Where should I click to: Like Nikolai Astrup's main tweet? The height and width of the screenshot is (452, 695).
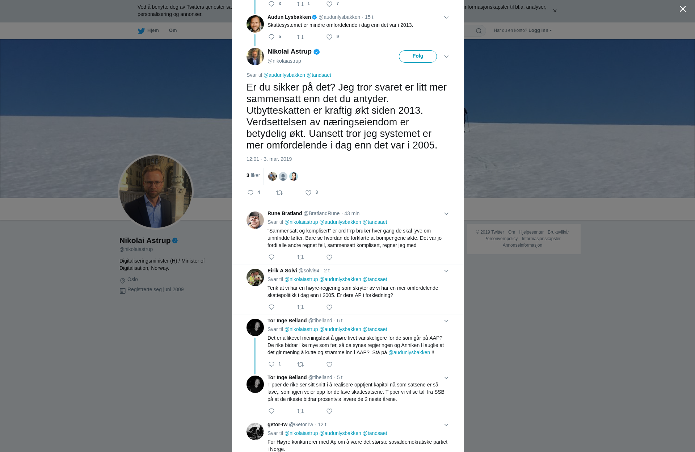point(308,193)
